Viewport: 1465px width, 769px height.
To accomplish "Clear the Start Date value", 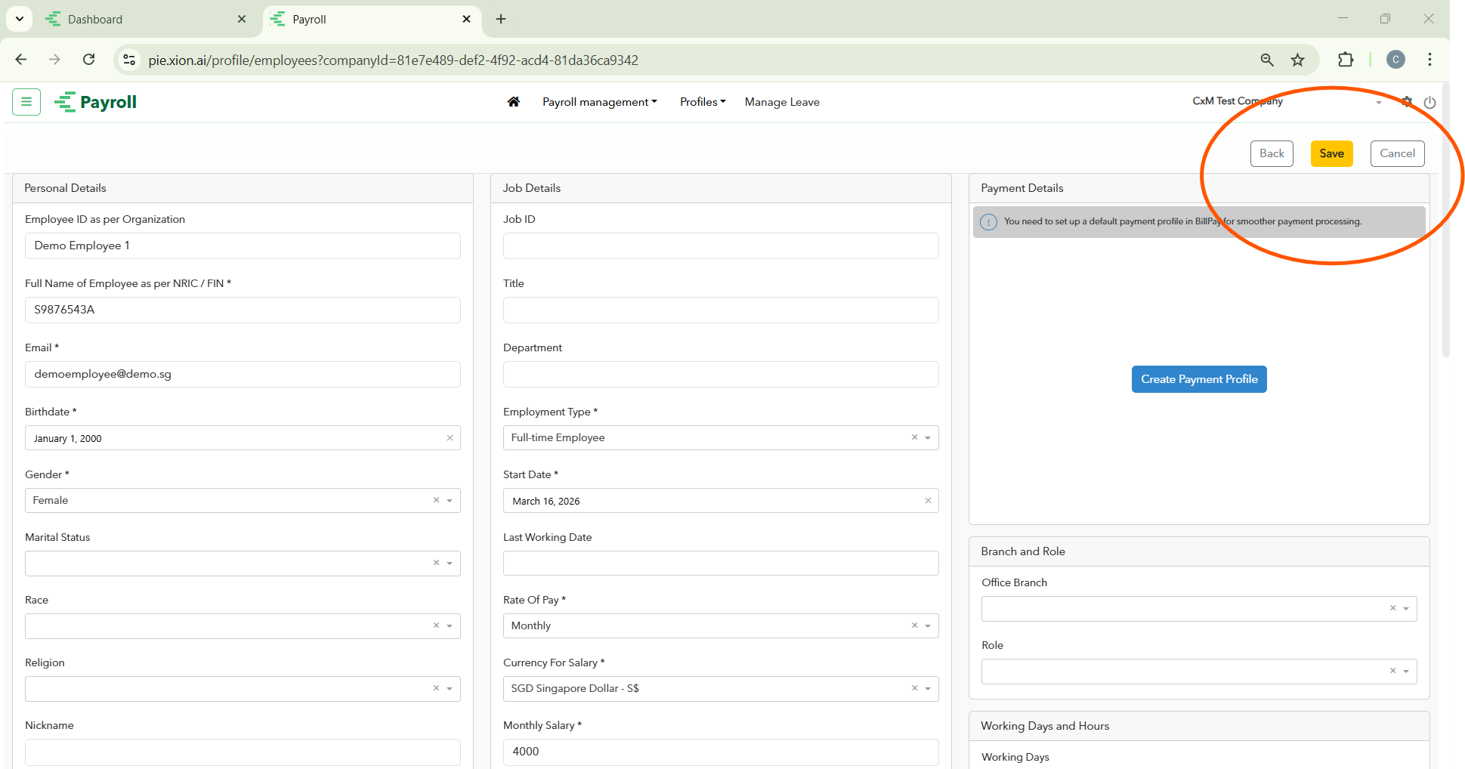I will click(928, 501).
